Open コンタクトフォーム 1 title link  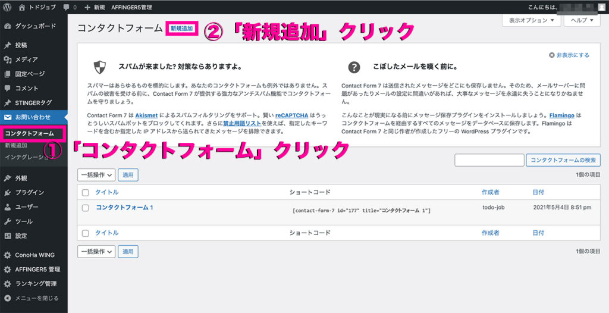(125, 208)
